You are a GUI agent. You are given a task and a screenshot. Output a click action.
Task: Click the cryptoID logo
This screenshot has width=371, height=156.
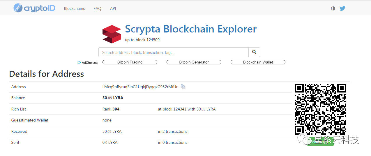pos(34,8)
